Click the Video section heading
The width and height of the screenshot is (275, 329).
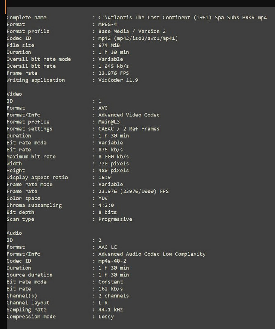[14, 94]
